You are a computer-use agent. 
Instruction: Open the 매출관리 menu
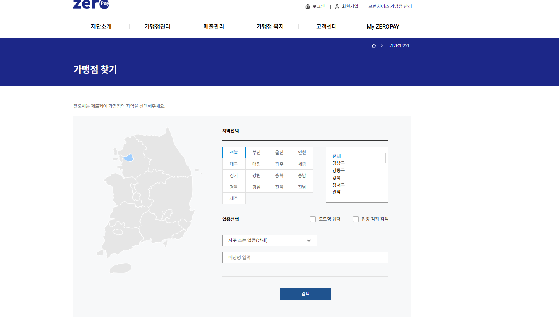coord(214,27)
